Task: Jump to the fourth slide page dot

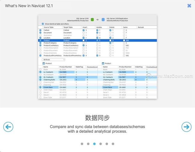Action: tap(100, 144)
